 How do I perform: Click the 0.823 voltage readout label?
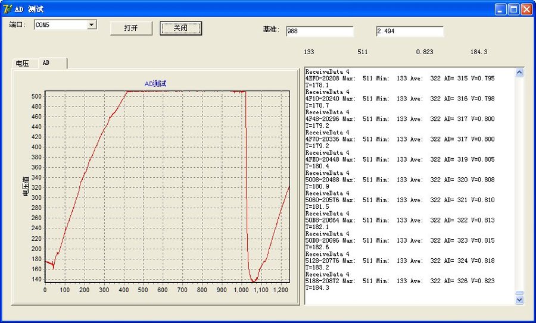424,52
